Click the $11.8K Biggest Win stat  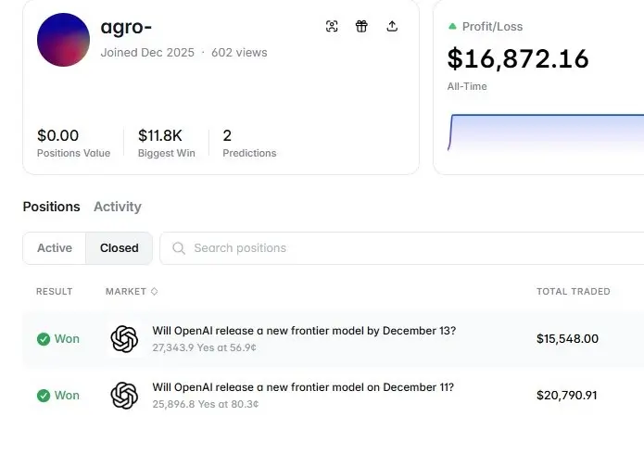click(167, 143)
